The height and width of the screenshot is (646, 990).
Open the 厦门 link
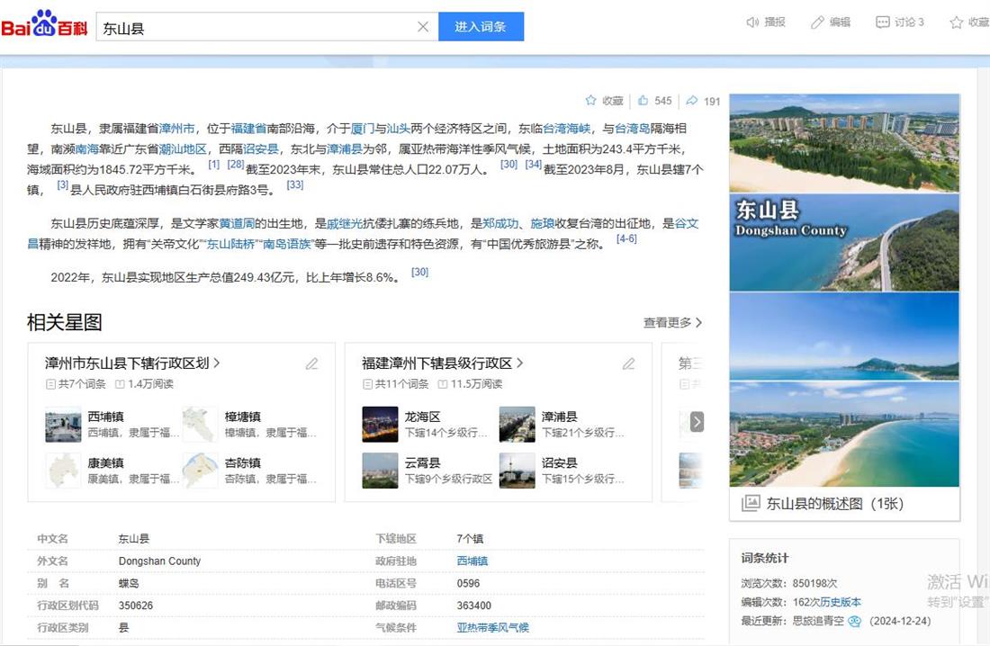coord(363,129)
